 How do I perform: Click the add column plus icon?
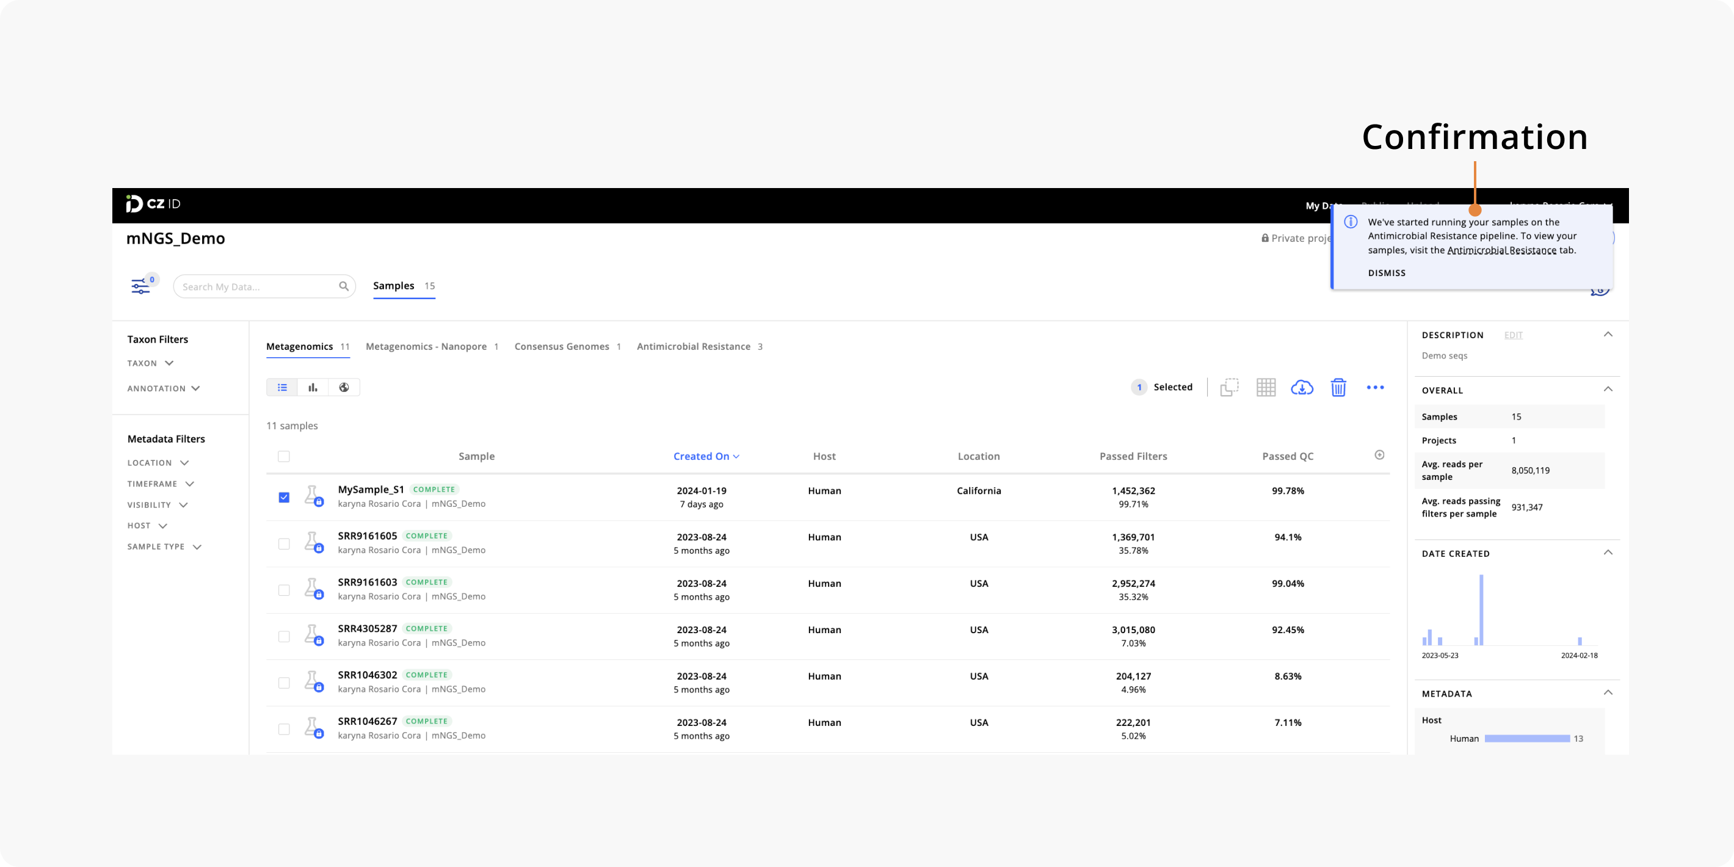1379,455
